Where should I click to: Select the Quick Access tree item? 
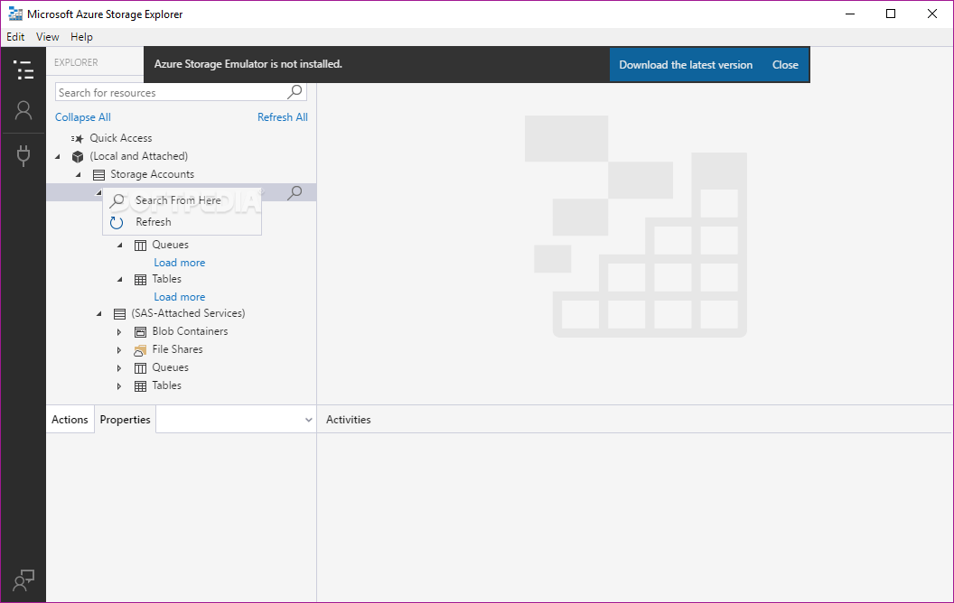[120, 139]
